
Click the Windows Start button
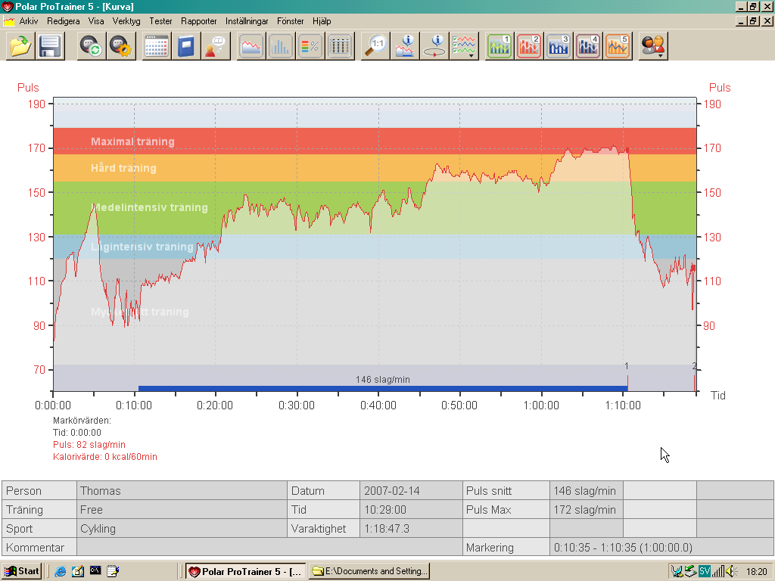point(22,571)
